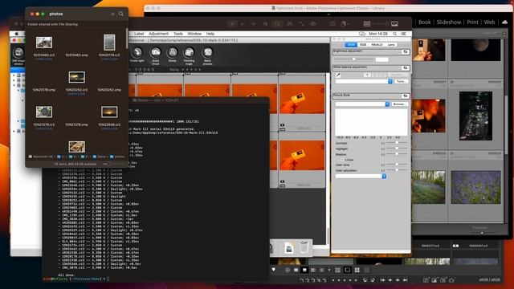Open the Label menu

coord(139,34)
